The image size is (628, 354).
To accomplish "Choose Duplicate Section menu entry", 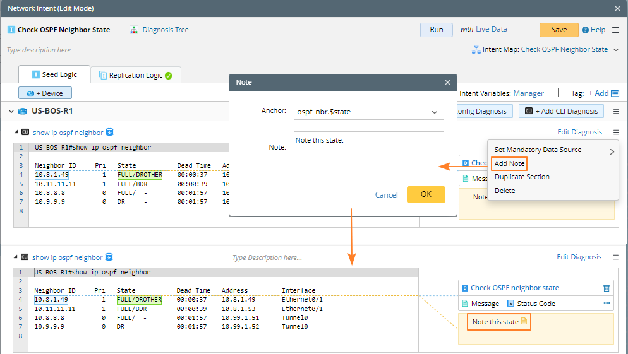I will [x=521, y=177].
